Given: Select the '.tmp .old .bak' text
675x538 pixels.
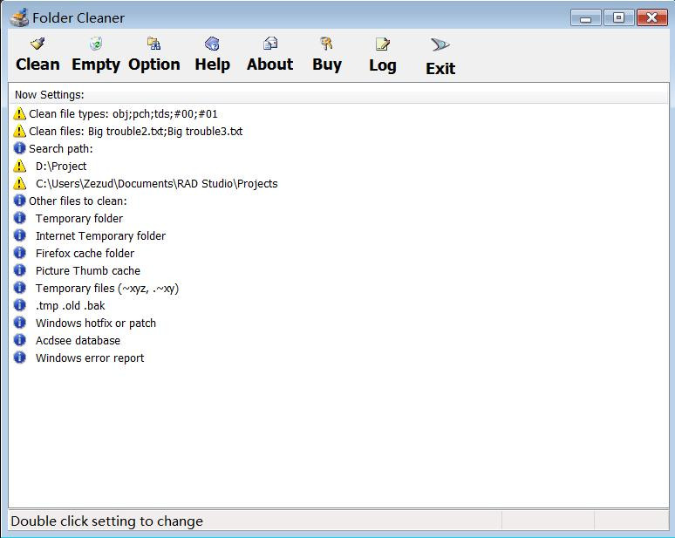Looking at the screenshot, I should click(70, 306).
